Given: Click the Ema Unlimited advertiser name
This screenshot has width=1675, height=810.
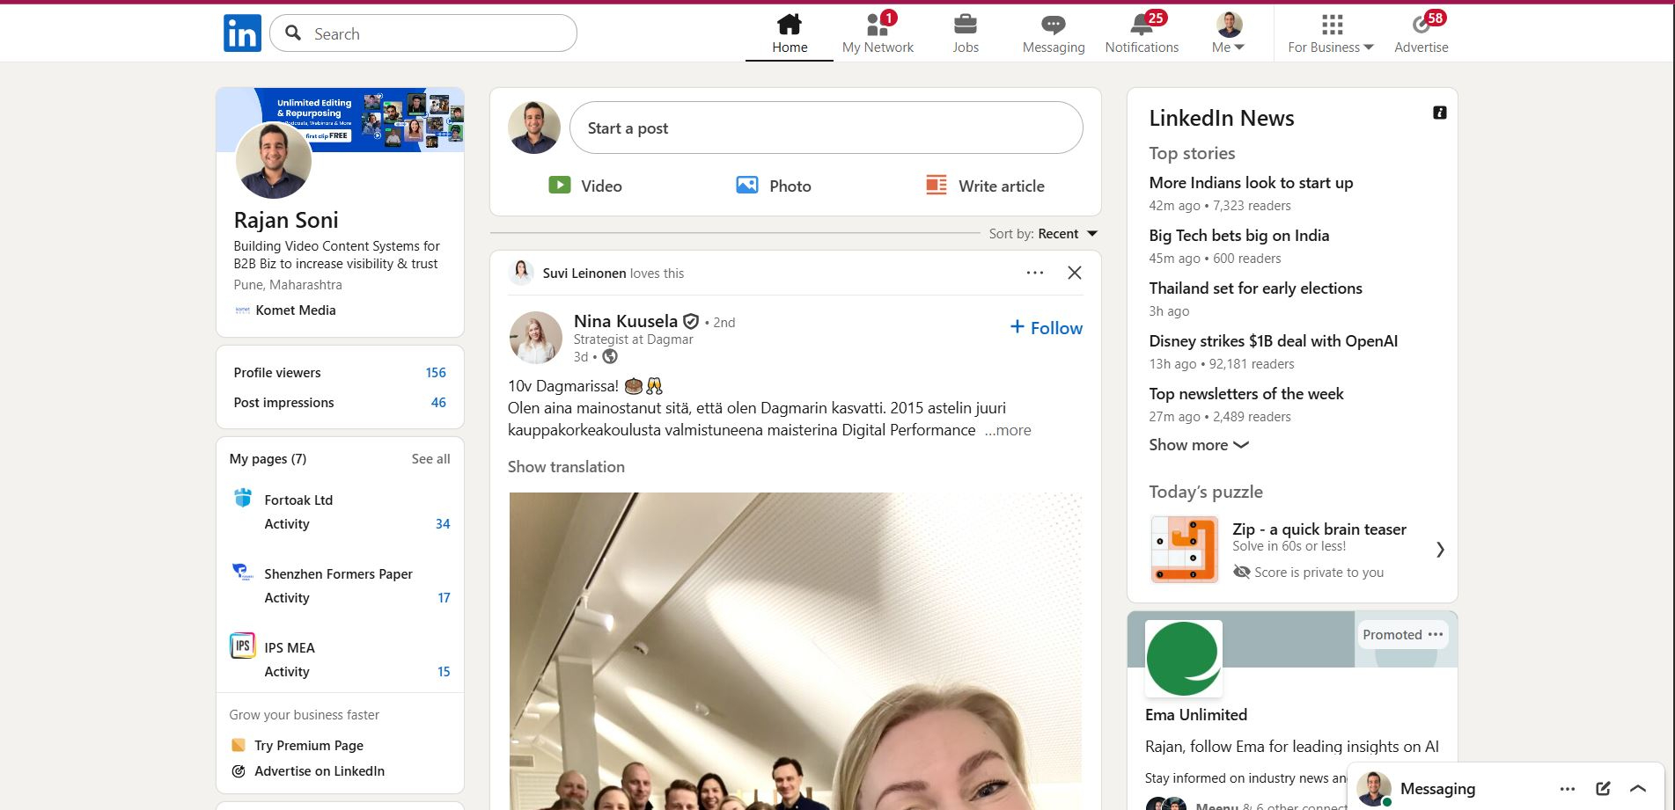Looking at the screenshot, I should tap(1196, 715).
